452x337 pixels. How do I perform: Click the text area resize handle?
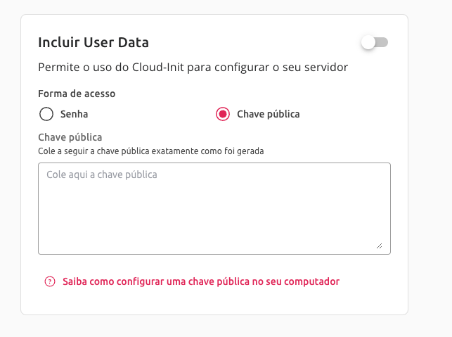[x=380, y=246]
